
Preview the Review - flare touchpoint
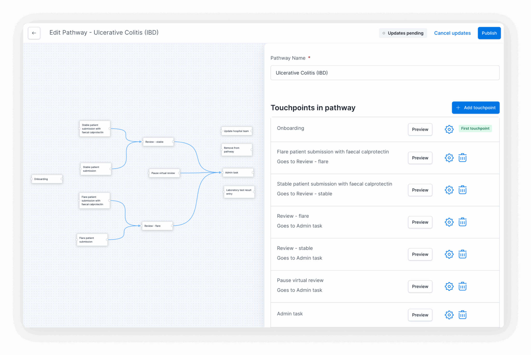[x=420, y=222]
